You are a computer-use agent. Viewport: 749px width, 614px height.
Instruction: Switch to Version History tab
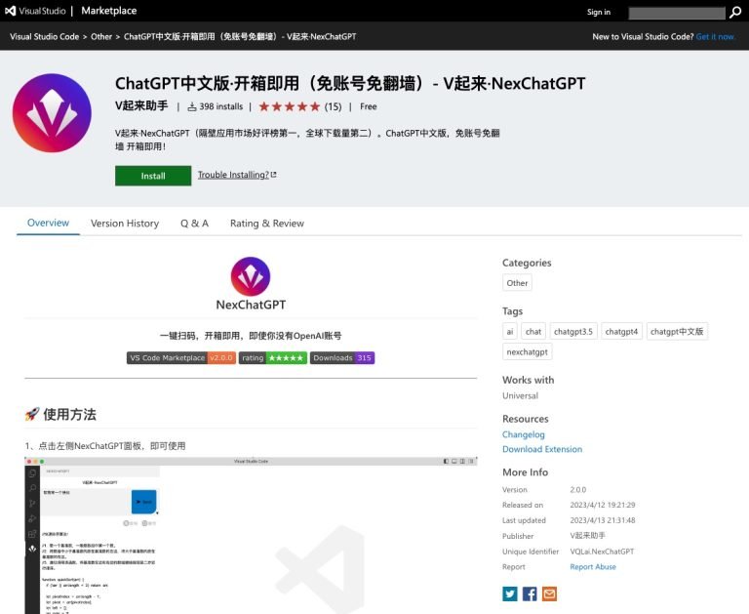125,224
